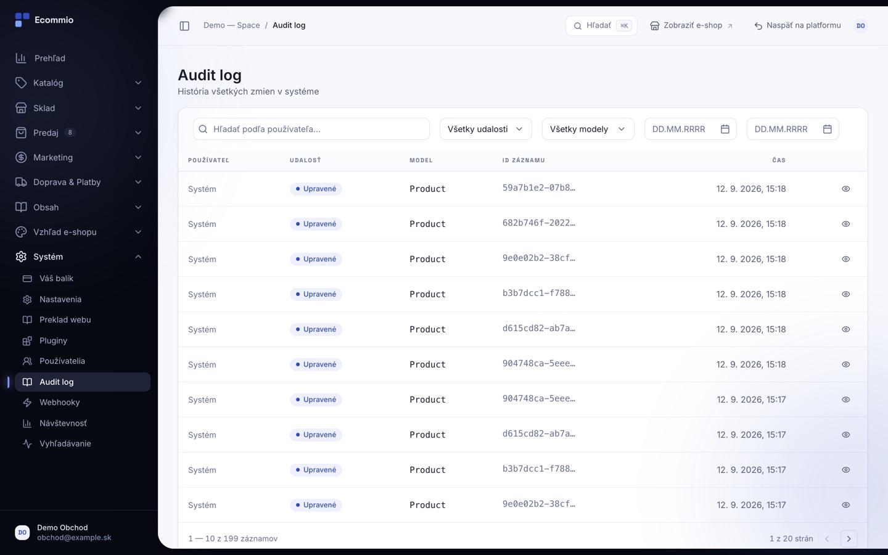Click calendar icon in second date field

[828, 129]
